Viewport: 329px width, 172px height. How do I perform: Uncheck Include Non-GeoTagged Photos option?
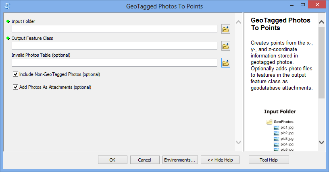[x=16, y=74]
